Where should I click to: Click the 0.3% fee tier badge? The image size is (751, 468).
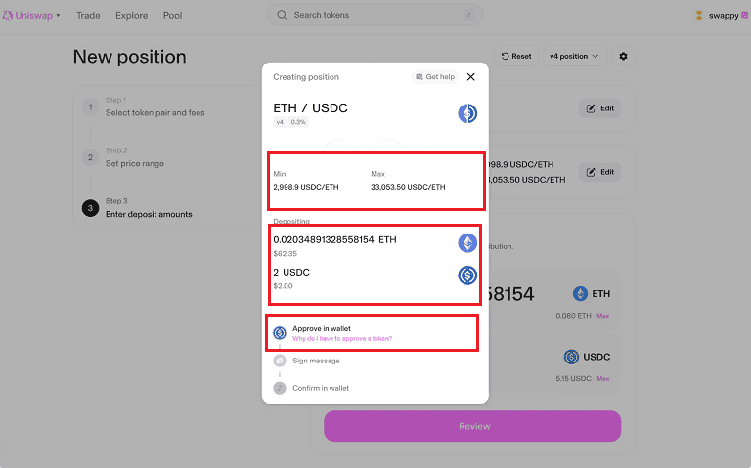coord(298,122)
